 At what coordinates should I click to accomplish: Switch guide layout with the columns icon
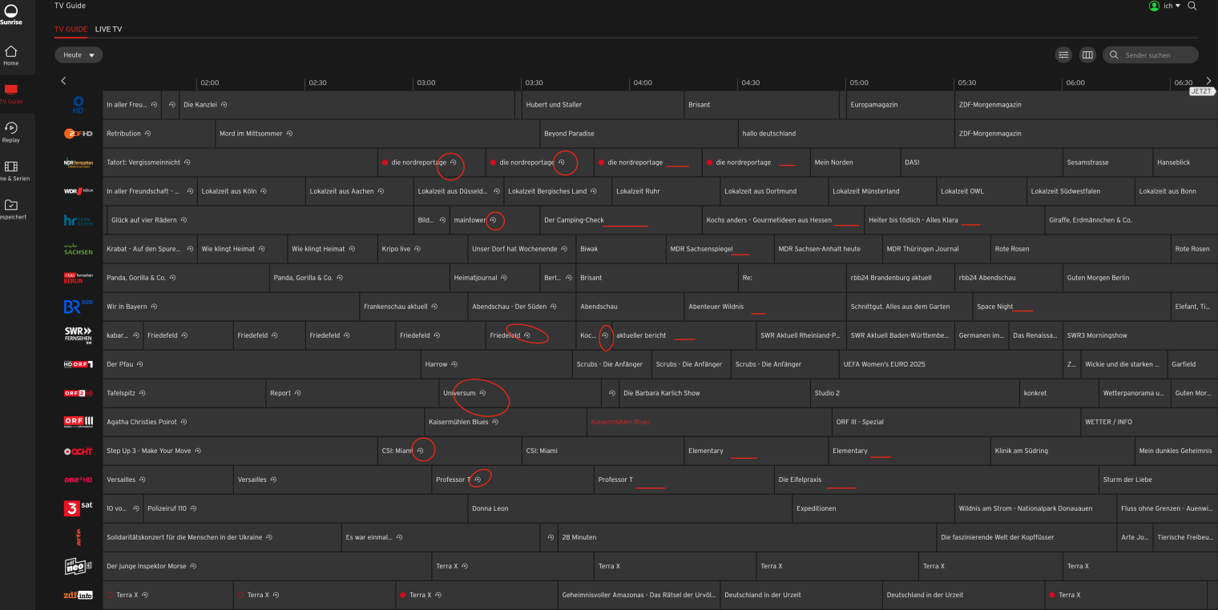point(1087,55)
